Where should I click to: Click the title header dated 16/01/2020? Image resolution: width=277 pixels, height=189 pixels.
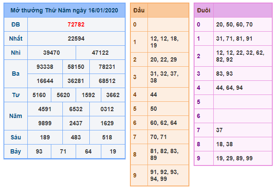pyautogui.click(x=65, y=10)
